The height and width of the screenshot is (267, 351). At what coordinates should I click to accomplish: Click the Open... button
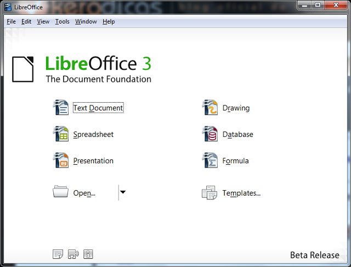pyautogui.click(x=84, y=193)
